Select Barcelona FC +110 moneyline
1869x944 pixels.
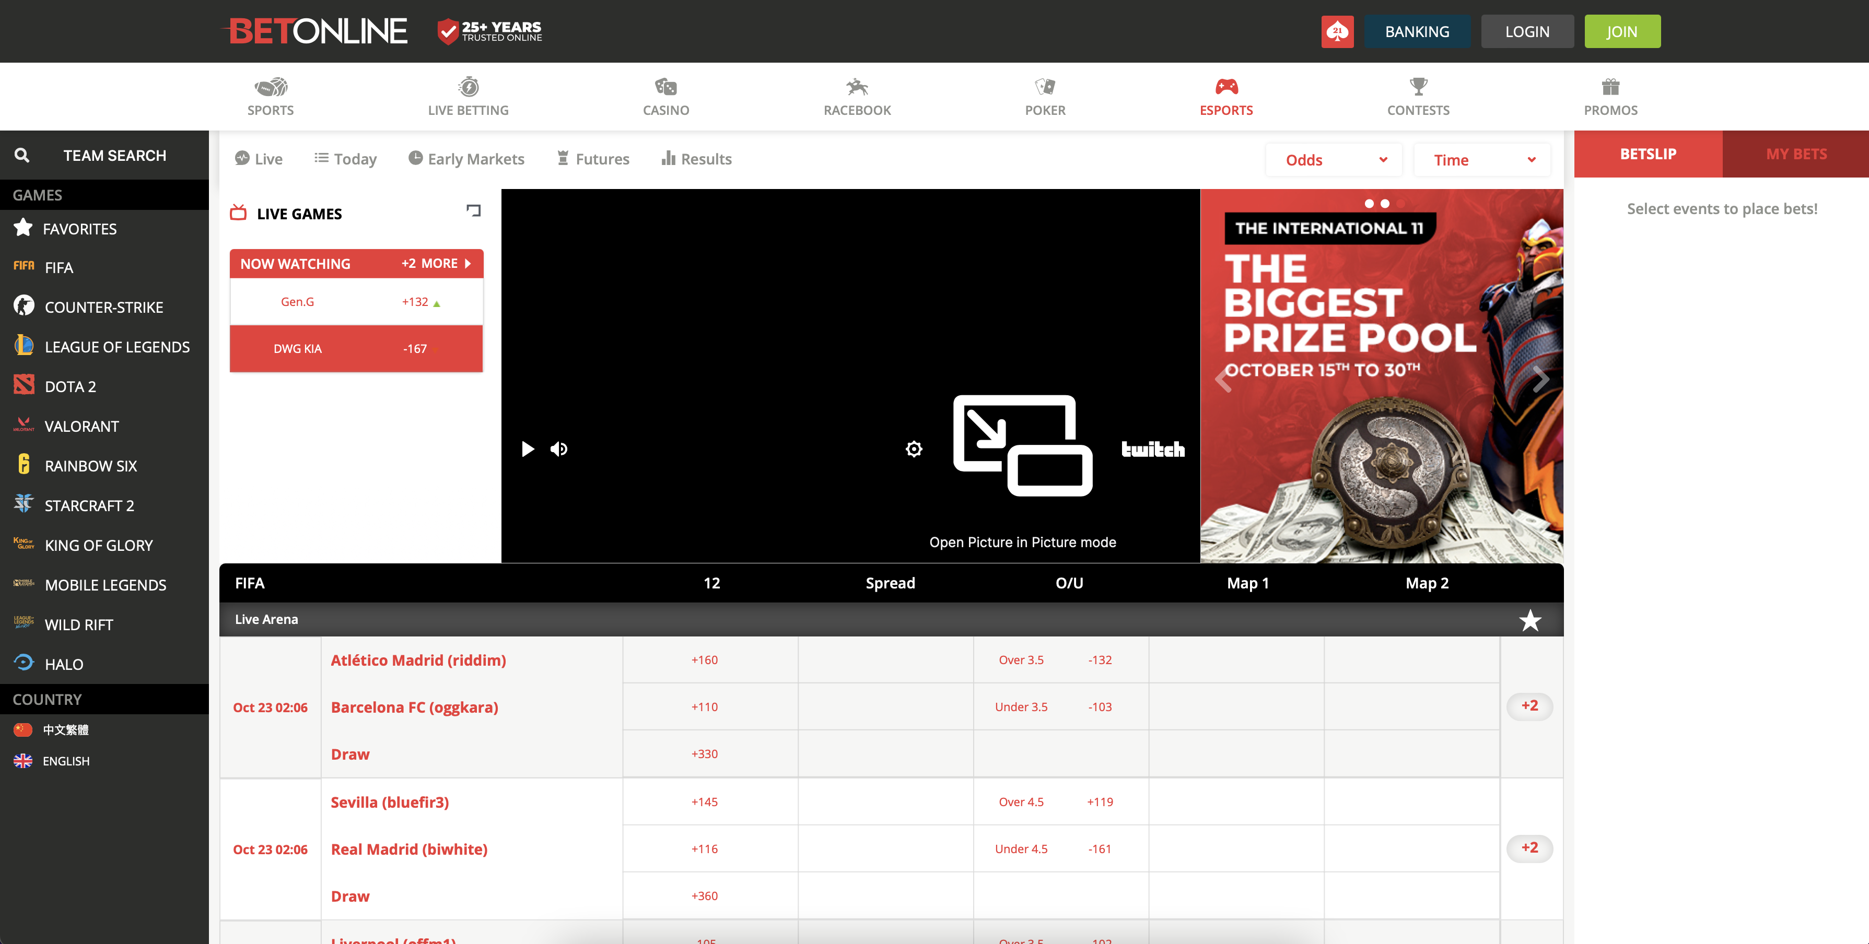705,707
